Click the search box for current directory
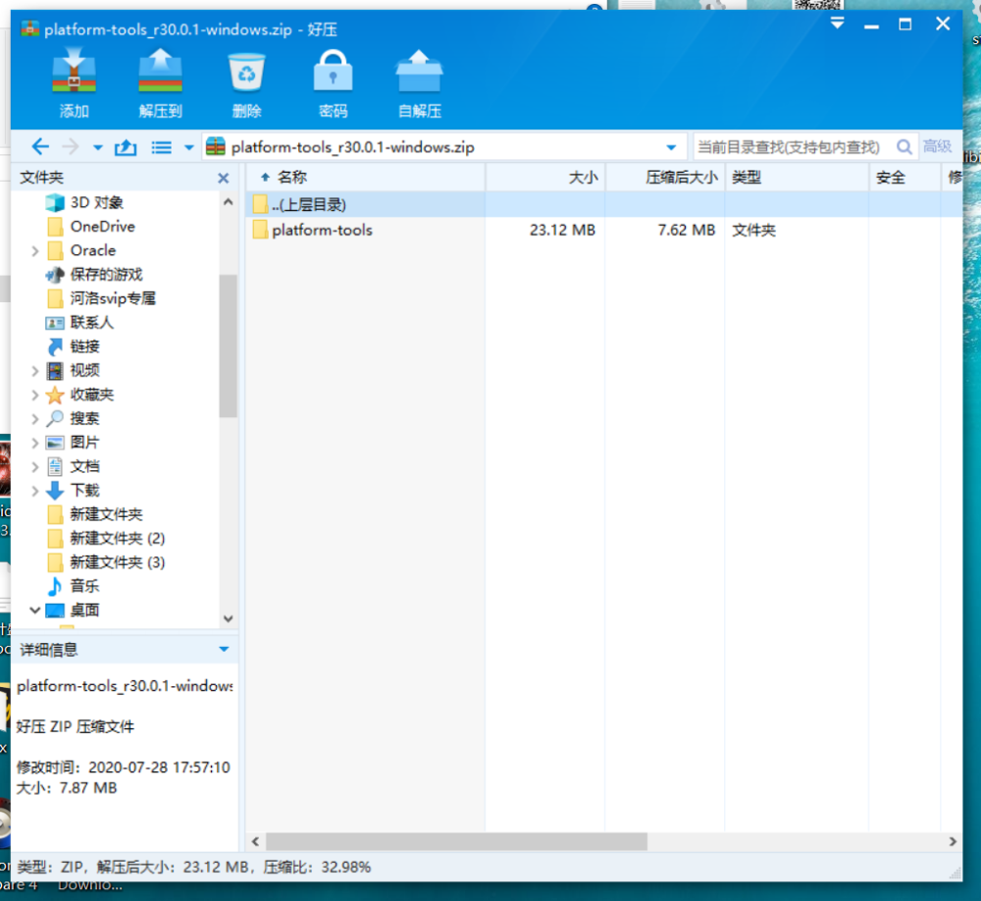This screenshot has height=901, width=981. pyautogui.click(x=792, y=147)
